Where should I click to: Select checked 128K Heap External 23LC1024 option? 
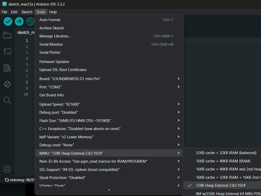tap(222, 185)
